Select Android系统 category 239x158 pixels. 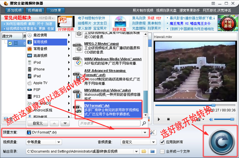48,110
